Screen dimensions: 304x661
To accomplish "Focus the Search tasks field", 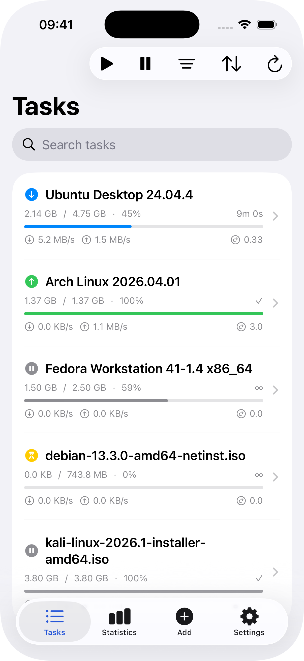I will (x=152, y=145).
